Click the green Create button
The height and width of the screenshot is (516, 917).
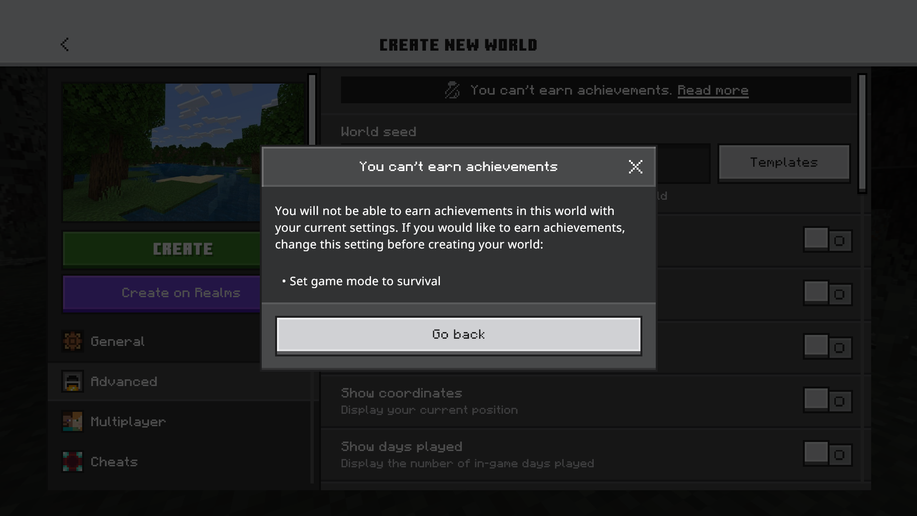[x=162, y=248]
